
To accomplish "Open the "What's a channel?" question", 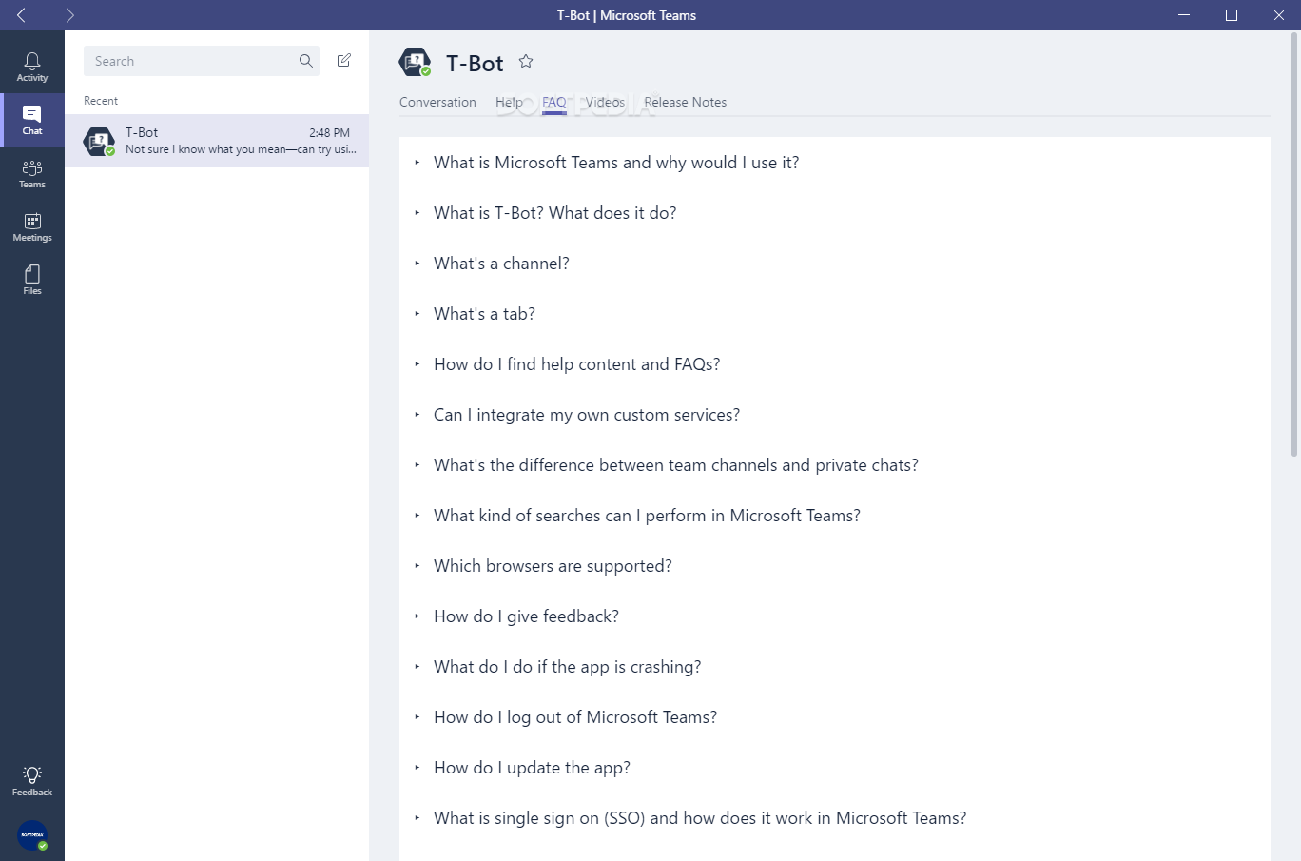I will (501, 264).
